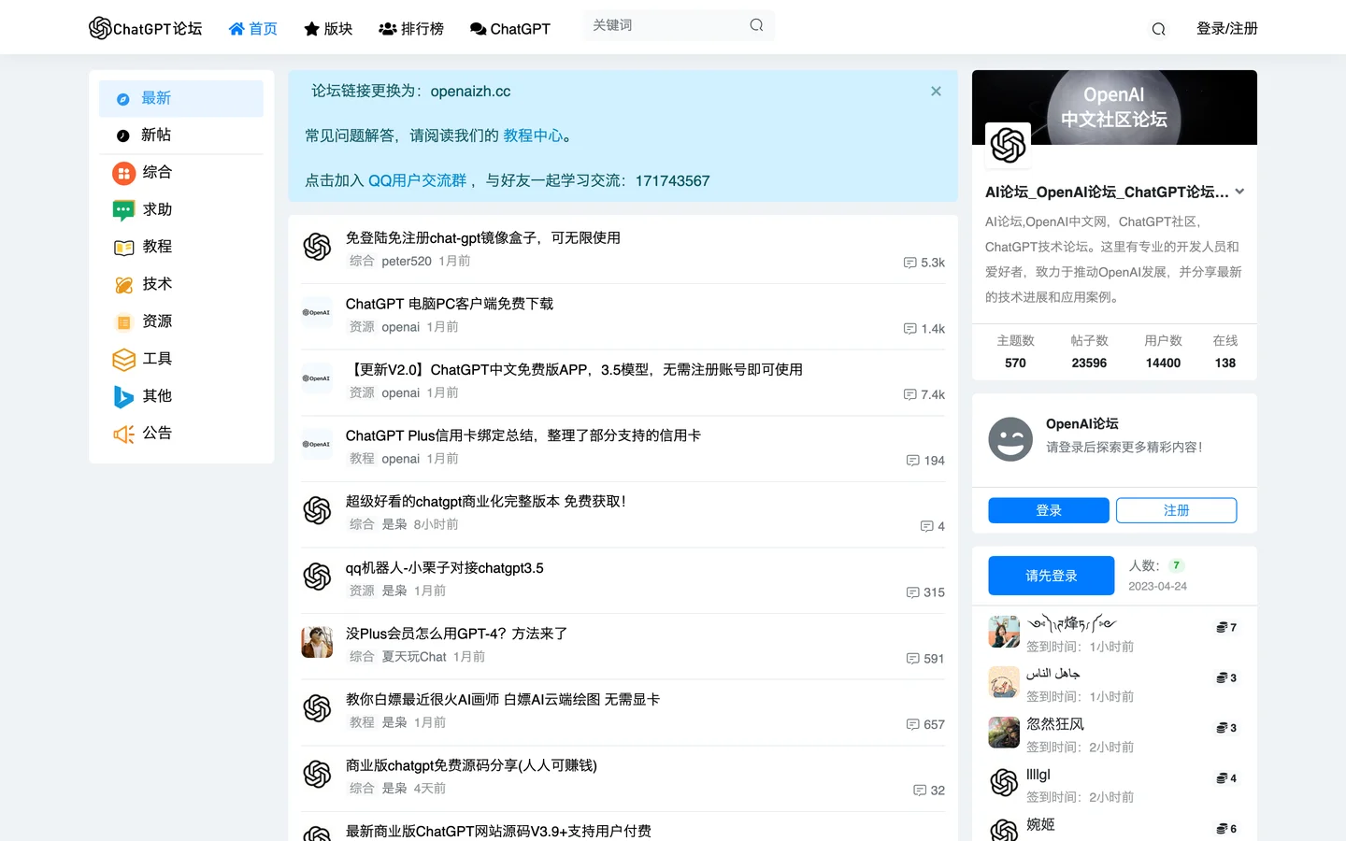Image resolution: width=1346 pixels, height=841 pixels.
Task: Open post qq机器人-小栗子对接chatgpt3.5
Action: (x=444, y=567)
